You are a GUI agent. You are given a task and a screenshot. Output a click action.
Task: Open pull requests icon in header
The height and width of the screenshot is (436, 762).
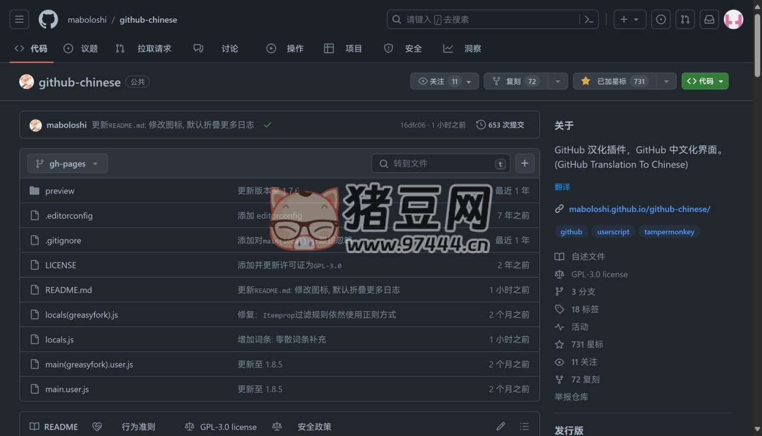tap(685, 20)
